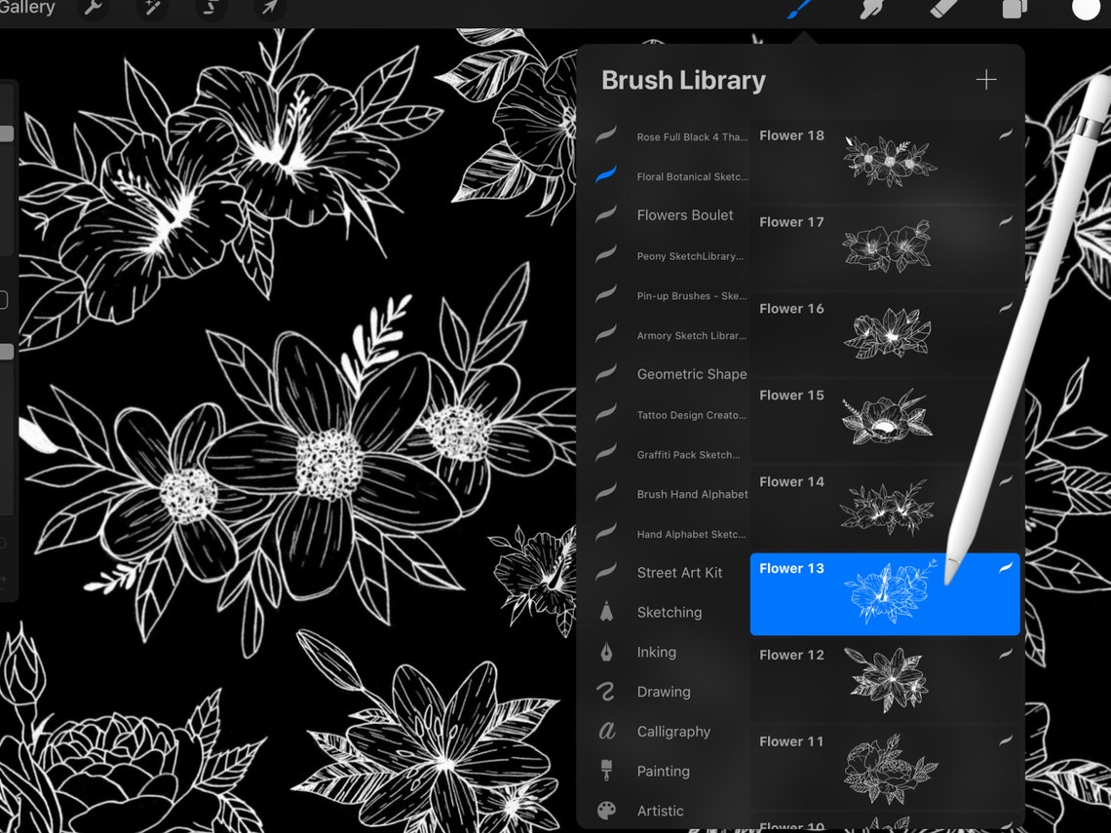Open the active color picker circle
Viewport: 1111px width, 833px height.
pyautogui.click(x=1086, y=9)
